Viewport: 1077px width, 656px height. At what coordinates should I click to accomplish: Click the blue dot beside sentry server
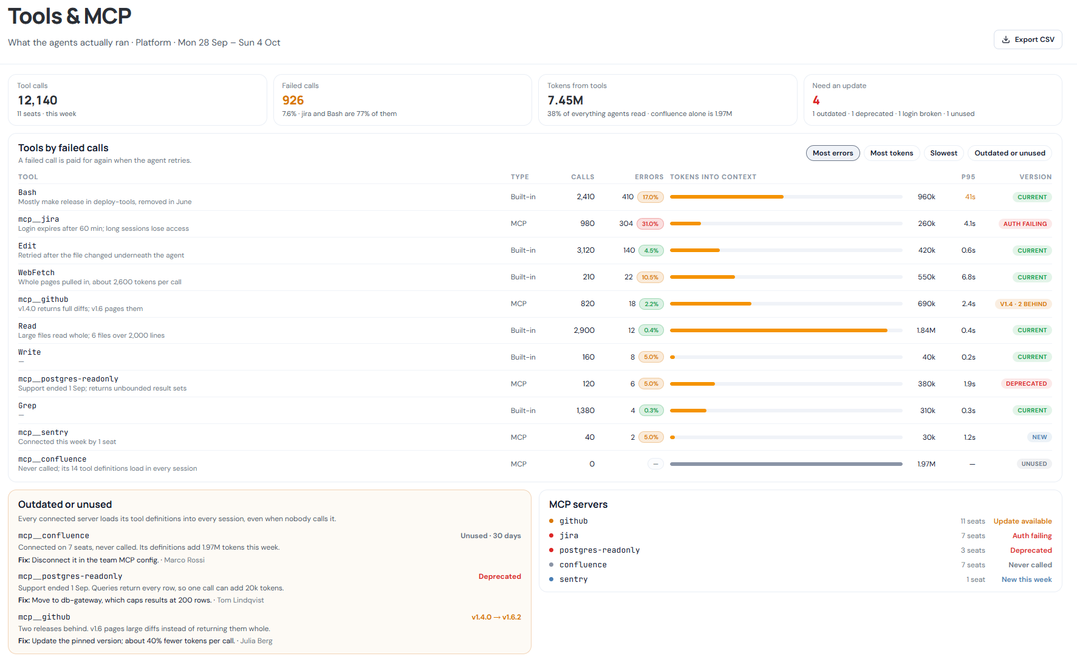point(551,579)
